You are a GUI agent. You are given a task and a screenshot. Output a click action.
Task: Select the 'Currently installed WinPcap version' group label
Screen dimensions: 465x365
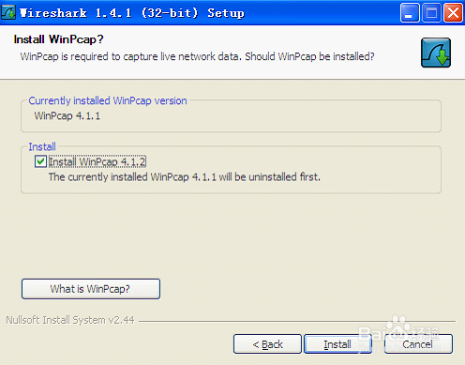click(x=108, y=100)
